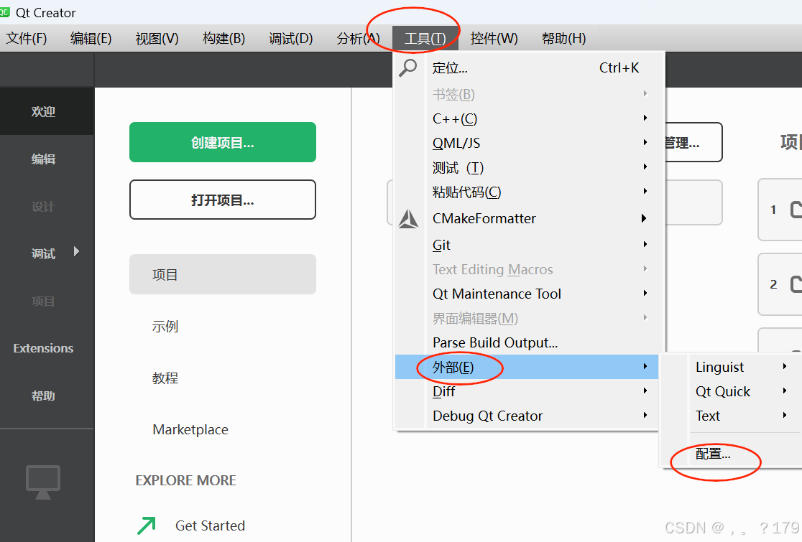Viewport: 802px width, 542px height.
Task: Click the green 创建项目... button
Action: tap(223, 142)
